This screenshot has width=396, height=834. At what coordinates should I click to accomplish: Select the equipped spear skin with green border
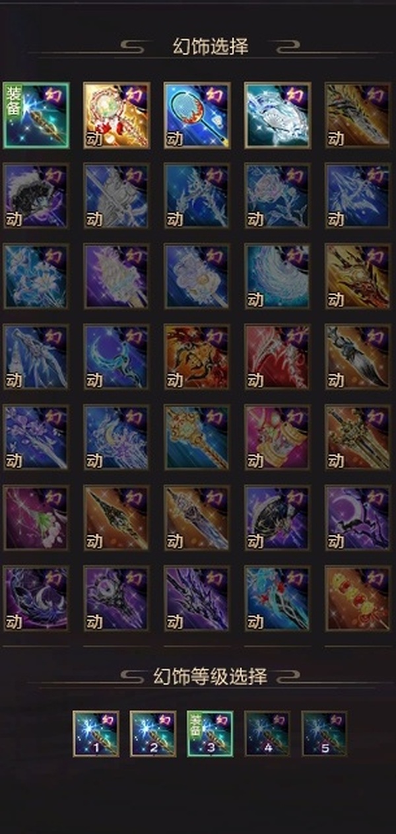[x=36, y=115]
